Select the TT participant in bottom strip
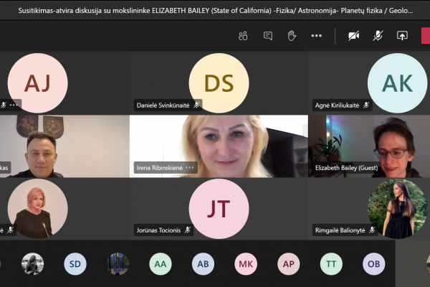 point(331,264)
